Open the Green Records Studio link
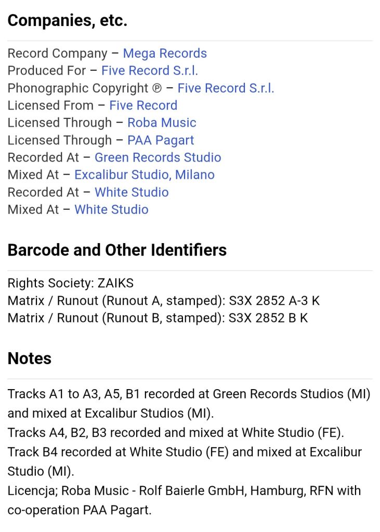Image resolution: width=380 pixels, height=532 pixels. point(158,157)
